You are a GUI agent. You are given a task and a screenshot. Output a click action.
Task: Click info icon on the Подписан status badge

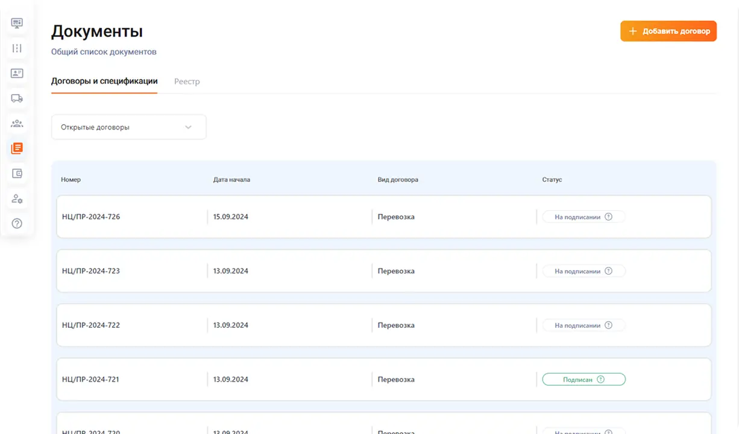pyautogui.click(x=600, y=380)
